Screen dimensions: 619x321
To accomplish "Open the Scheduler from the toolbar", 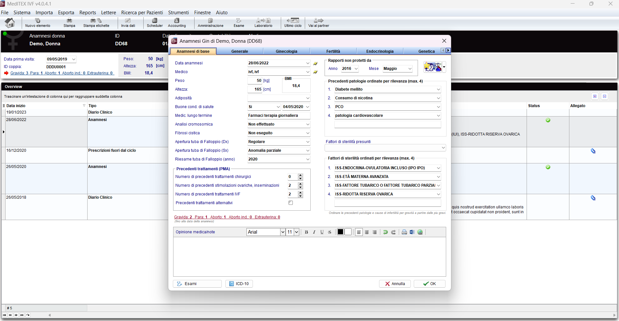I will [x=155, y=23].
